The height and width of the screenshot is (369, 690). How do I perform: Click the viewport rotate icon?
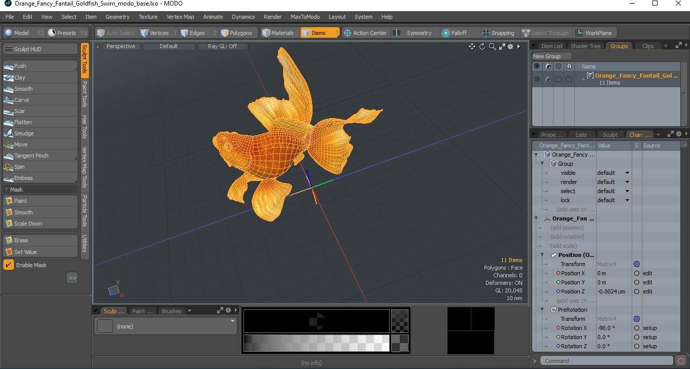click(482, 47)
